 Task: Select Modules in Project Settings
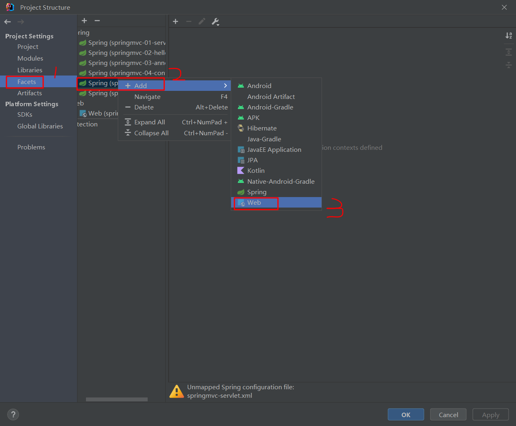point(30,59)
